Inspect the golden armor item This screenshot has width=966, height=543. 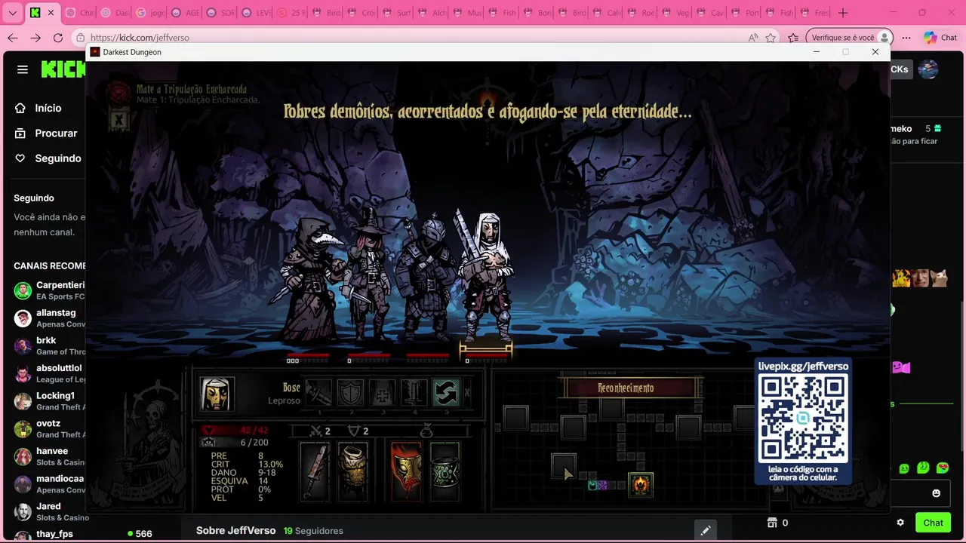pyautogui.click(x=352, y=472)
